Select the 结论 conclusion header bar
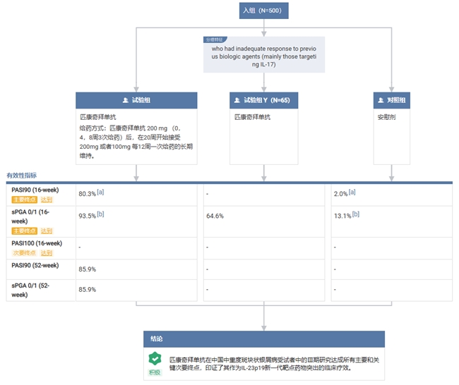 [x=263, y=338]
